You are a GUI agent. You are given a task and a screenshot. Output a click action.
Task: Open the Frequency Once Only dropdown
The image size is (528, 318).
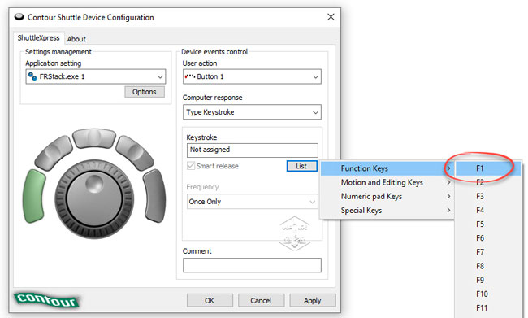pyautogui.click(x=252, y=202)
